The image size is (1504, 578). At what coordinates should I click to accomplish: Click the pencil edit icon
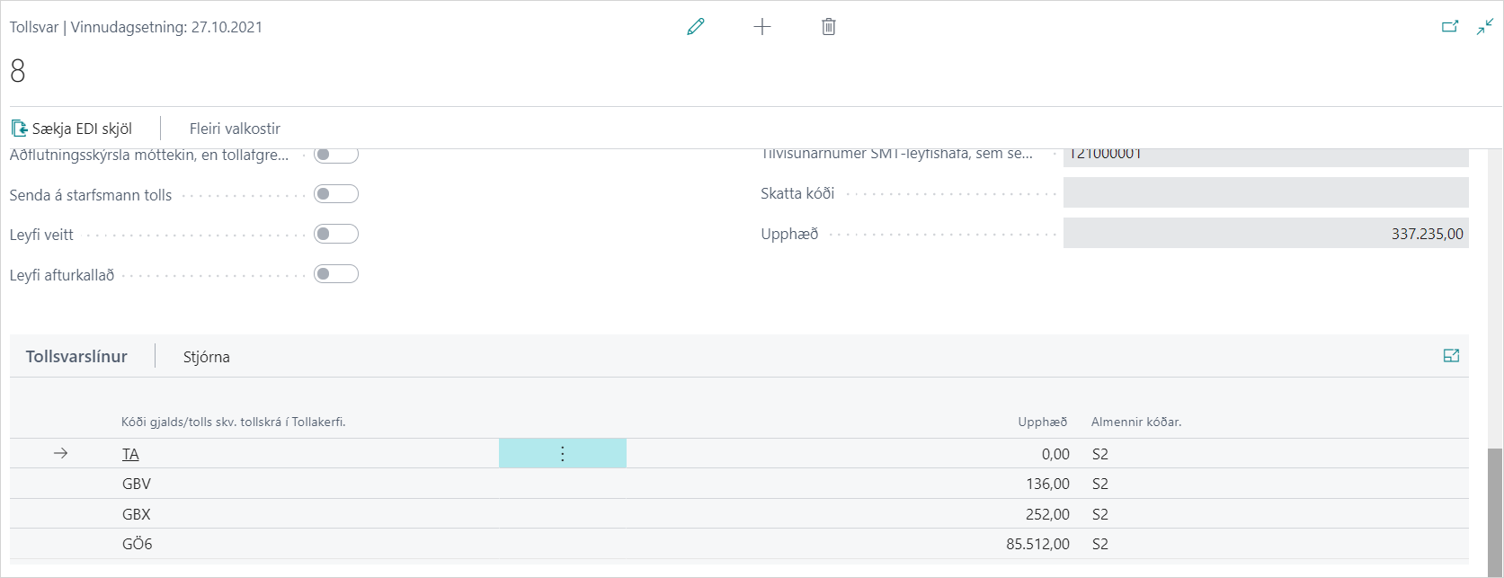click(x=695, y=27)
